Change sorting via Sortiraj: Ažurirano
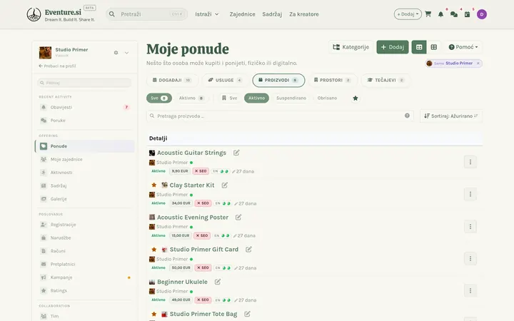This screenshot has width=514, height=321. 450,116
